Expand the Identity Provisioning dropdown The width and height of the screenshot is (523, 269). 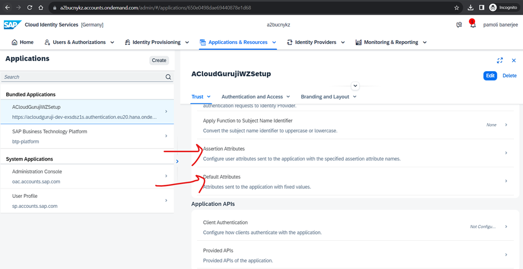157,42
